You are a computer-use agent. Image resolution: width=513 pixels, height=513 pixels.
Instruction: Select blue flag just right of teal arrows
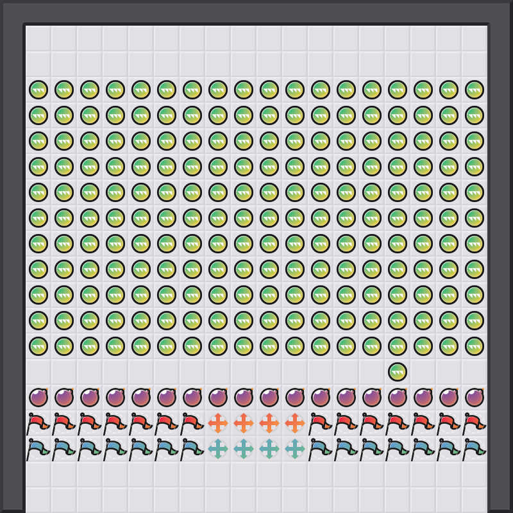(321, 449)
